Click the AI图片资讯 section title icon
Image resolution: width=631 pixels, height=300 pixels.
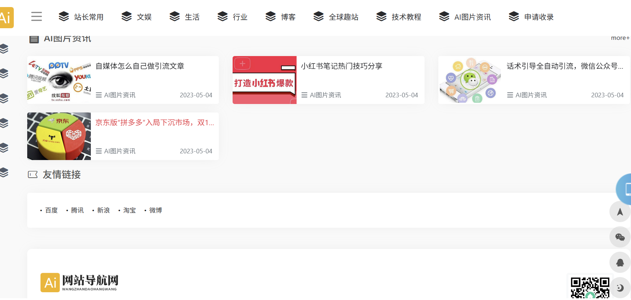pos(34,39)
